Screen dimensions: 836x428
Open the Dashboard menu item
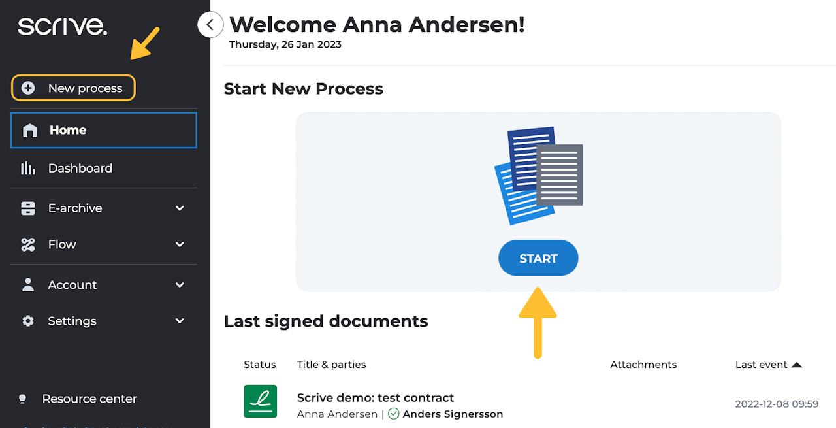click(x=104, y=168)
